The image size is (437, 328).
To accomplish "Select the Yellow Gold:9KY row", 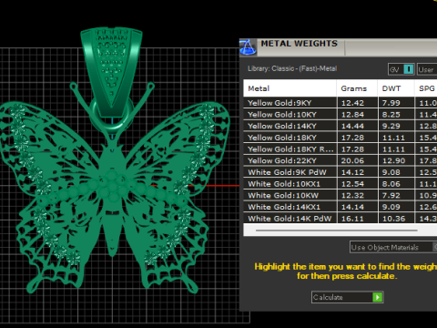I will pyautogui.click(x=340, y=103).
